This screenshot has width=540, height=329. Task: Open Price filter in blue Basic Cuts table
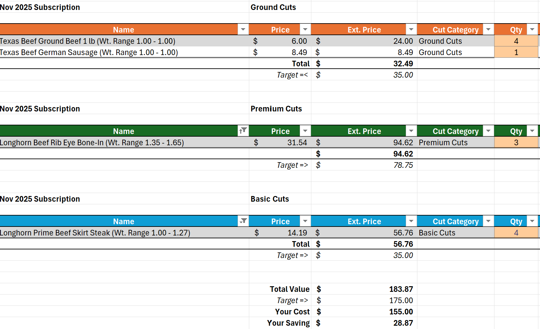coord(305,221)
